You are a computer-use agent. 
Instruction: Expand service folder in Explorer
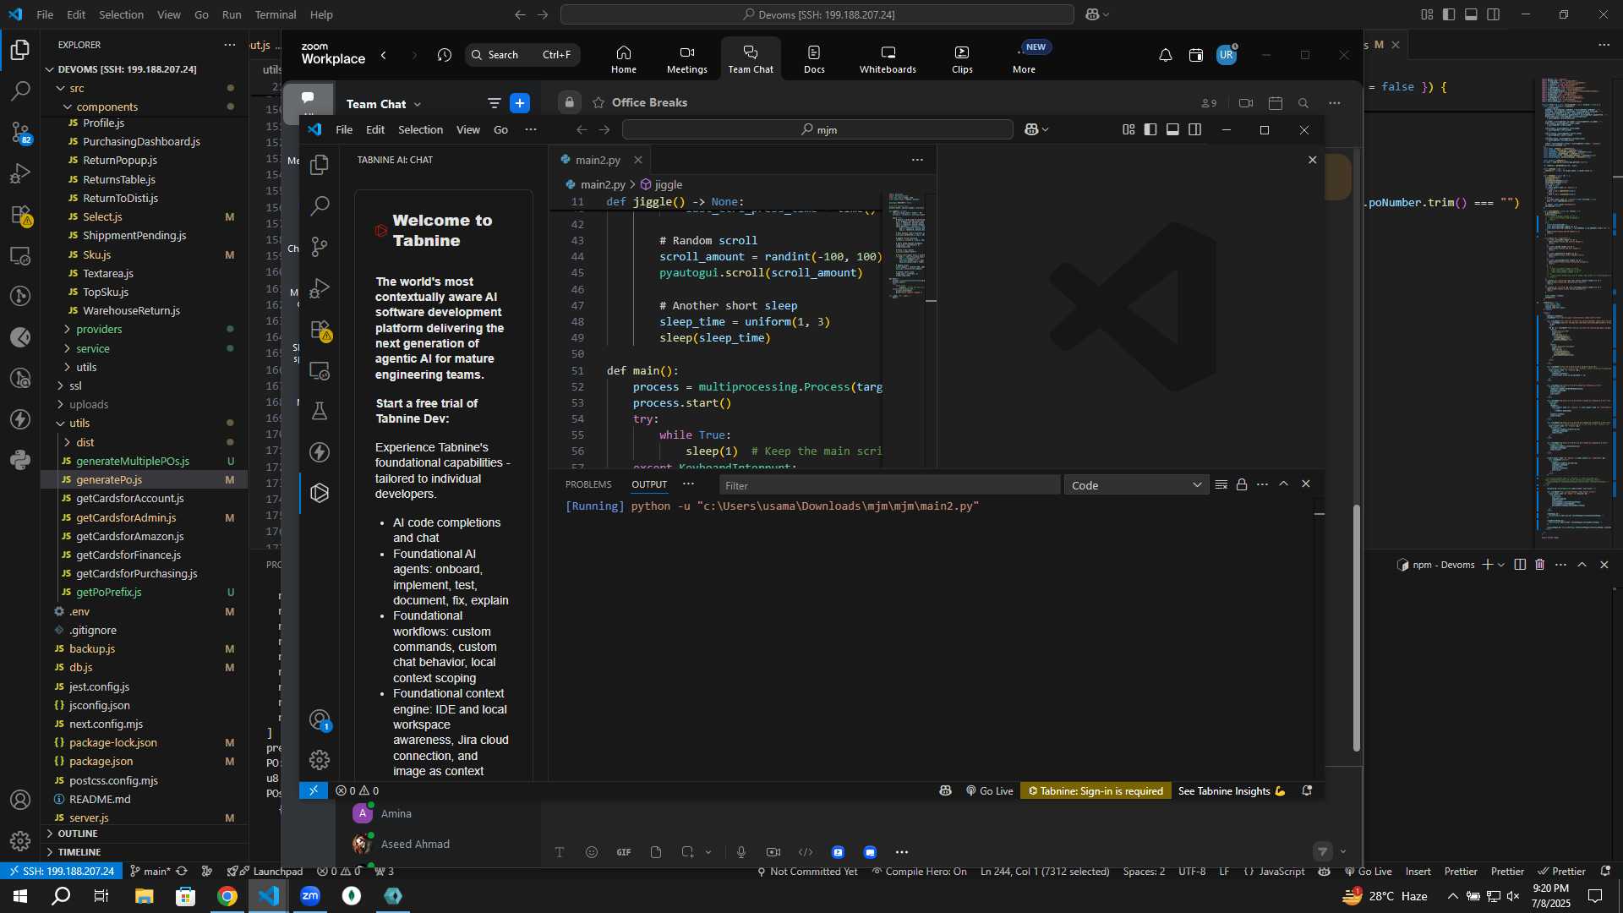pos(93,348)
